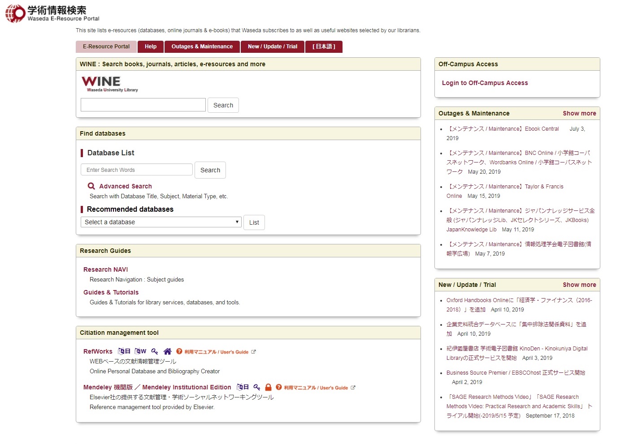
Task: Click the RefWorks key icon
Action: coord(155,351)
